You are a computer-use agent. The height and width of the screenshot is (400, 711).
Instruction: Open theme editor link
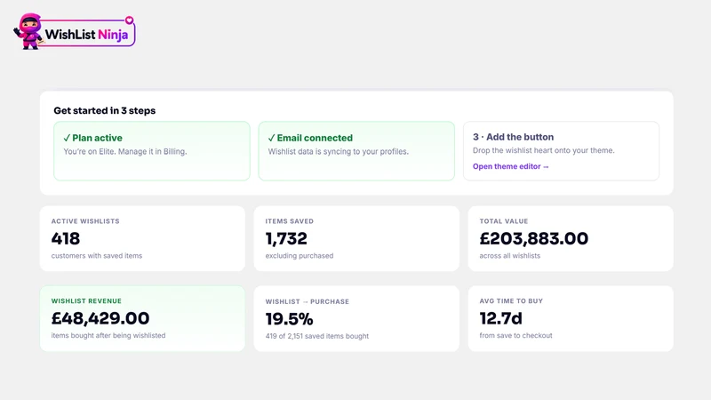click(510, 166)
